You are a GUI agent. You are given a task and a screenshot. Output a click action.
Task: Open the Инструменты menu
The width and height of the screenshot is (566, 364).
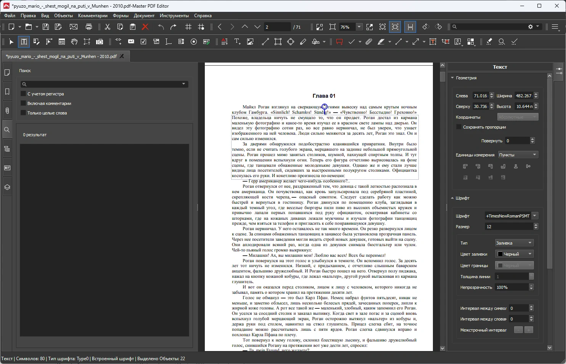(x=174, y=16)
